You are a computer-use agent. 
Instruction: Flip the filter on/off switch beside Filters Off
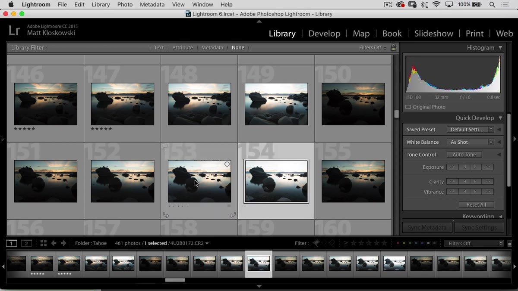click(509, 244)
